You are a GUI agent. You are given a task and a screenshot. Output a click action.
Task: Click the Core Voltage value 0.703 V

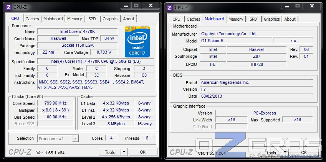104,52
